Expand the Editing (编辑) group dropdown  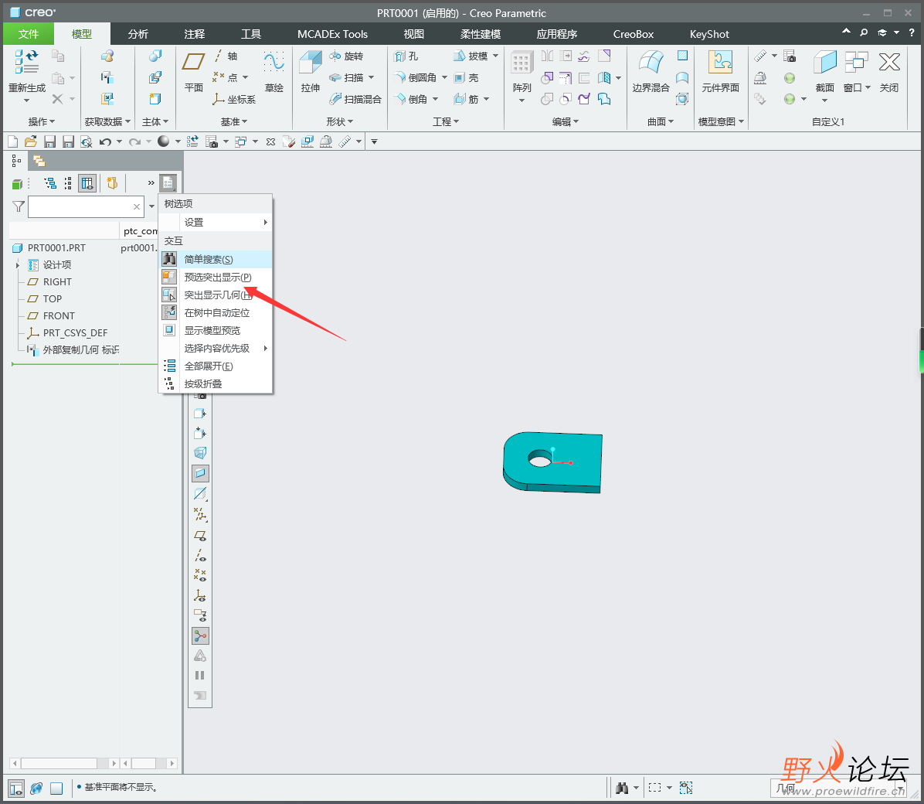tap(565, 121)
